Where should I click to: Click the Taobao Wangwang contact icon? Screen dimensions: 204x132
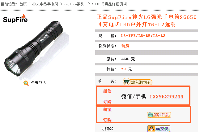pos(151,115)
